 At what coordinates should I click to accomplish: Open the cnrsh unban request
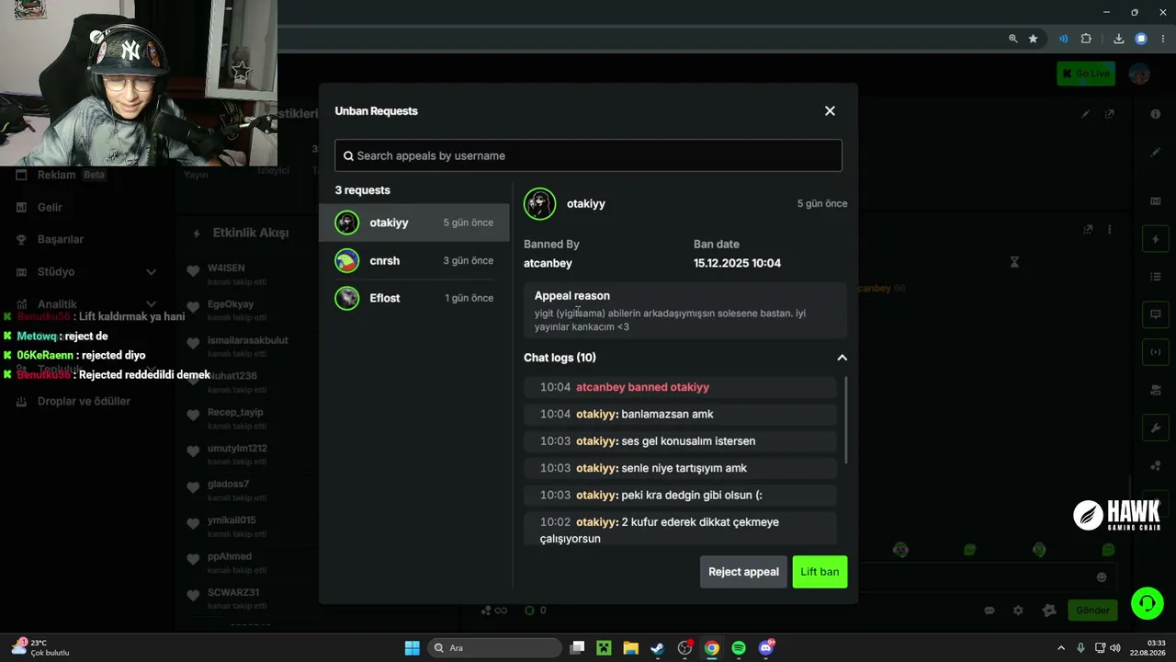[x=414, y=261]
